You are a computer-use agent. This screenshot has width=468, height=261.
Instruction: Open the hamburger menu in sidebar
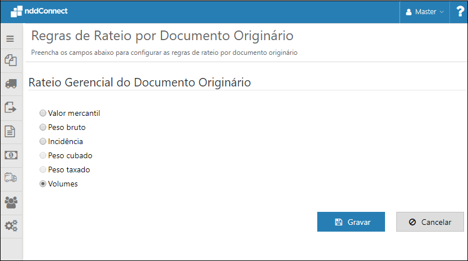click(10, 38)
